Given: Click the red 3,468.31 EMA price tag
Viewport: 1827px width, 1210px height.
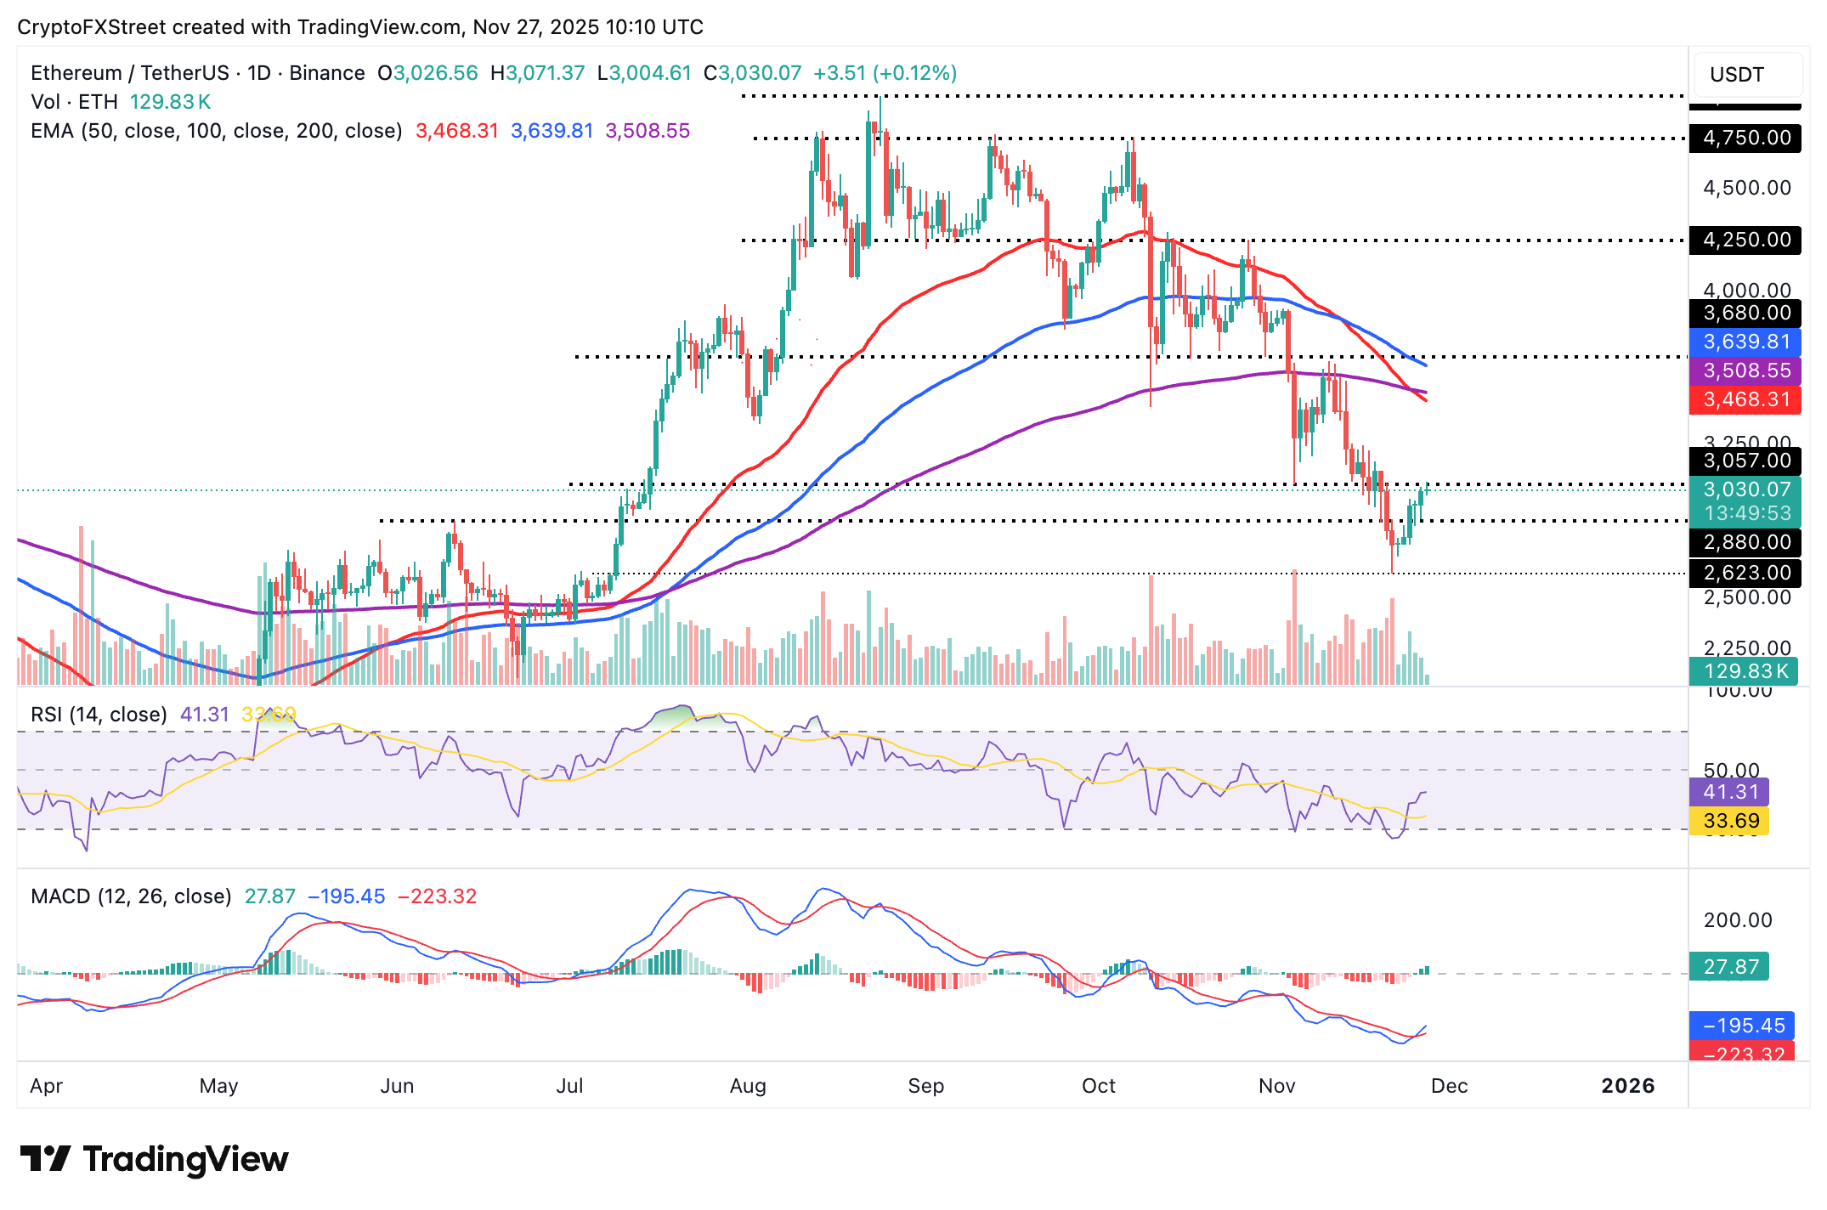Looking at the screenshot, I should [x=1745, y=399].
